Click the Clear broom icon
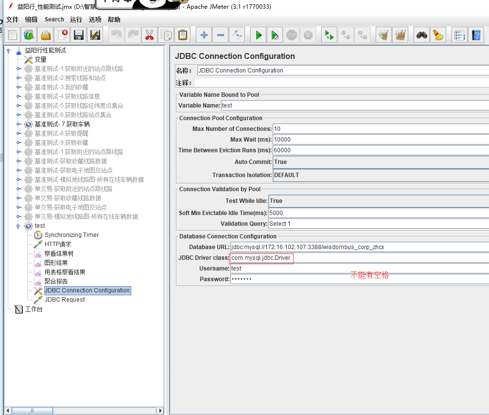Screen dimensions: 489x415 [x=384, y=35]
